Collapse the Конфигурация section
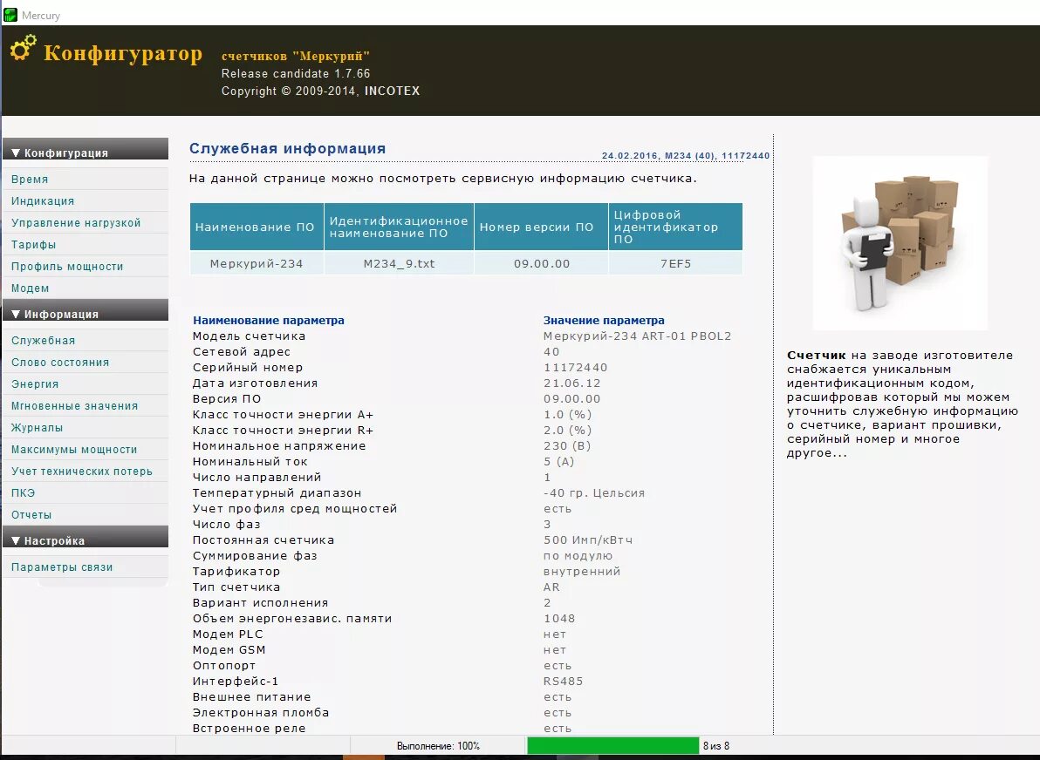 (x=86, y=149)
